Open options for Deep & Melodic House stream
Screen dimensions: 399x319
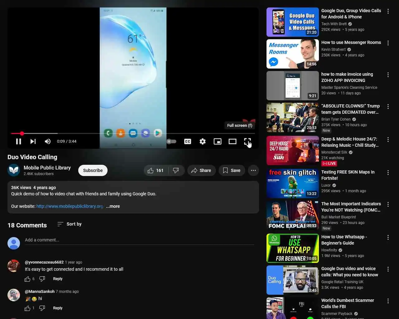click(388, 140)
